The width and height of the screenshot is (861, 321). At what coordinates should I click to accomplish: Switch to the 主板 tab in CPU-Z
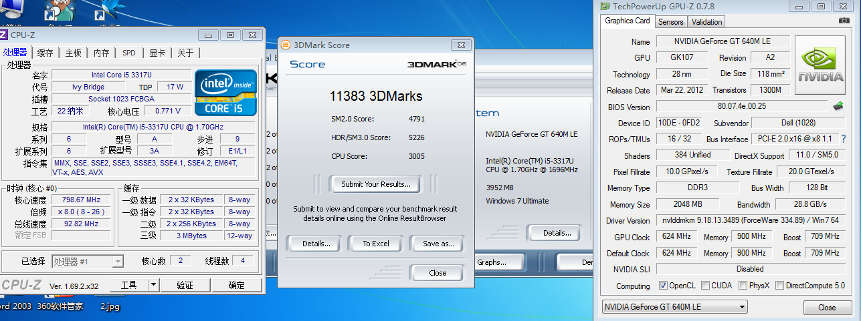pos(73,53)
